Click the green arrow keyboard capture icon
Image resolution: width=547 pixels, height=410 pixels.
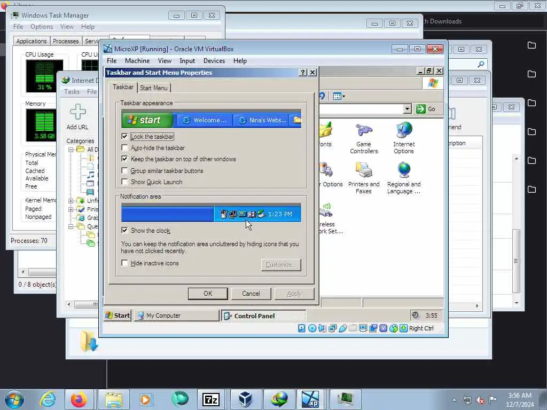403,328
